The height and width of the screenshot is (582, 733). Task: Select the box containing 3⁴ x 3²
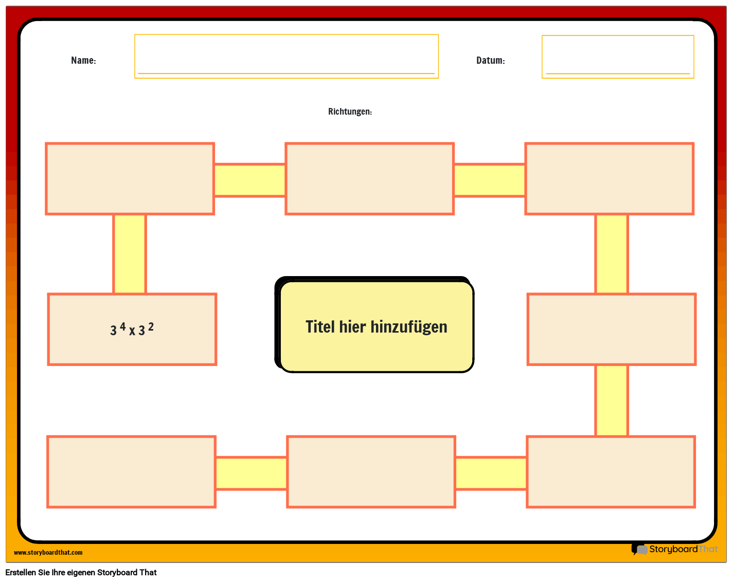132,329
